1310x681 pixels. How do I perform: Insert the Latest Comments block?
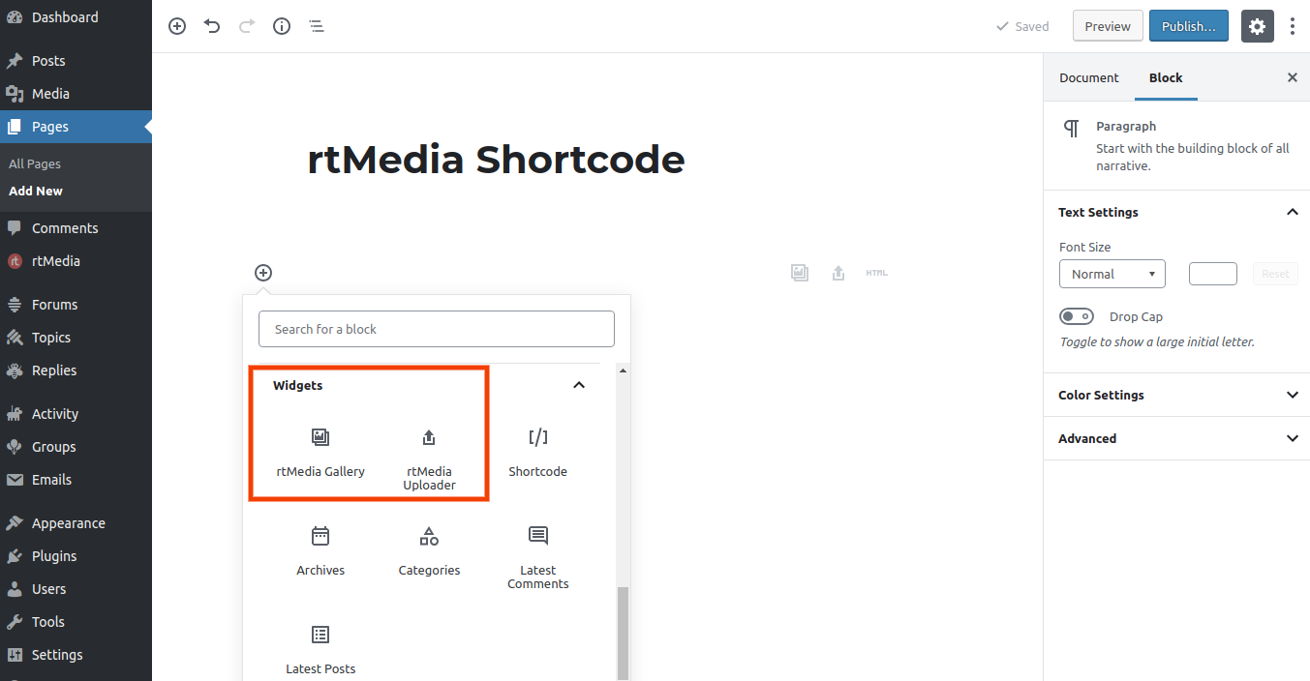coord(537,555)
